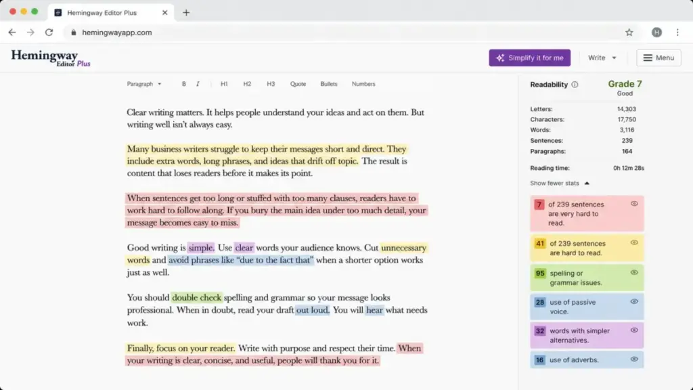Click the red 7 very hard count badge
Image resolution: width=693 pixels, height=390 pixels.
[x=539, y=204]
